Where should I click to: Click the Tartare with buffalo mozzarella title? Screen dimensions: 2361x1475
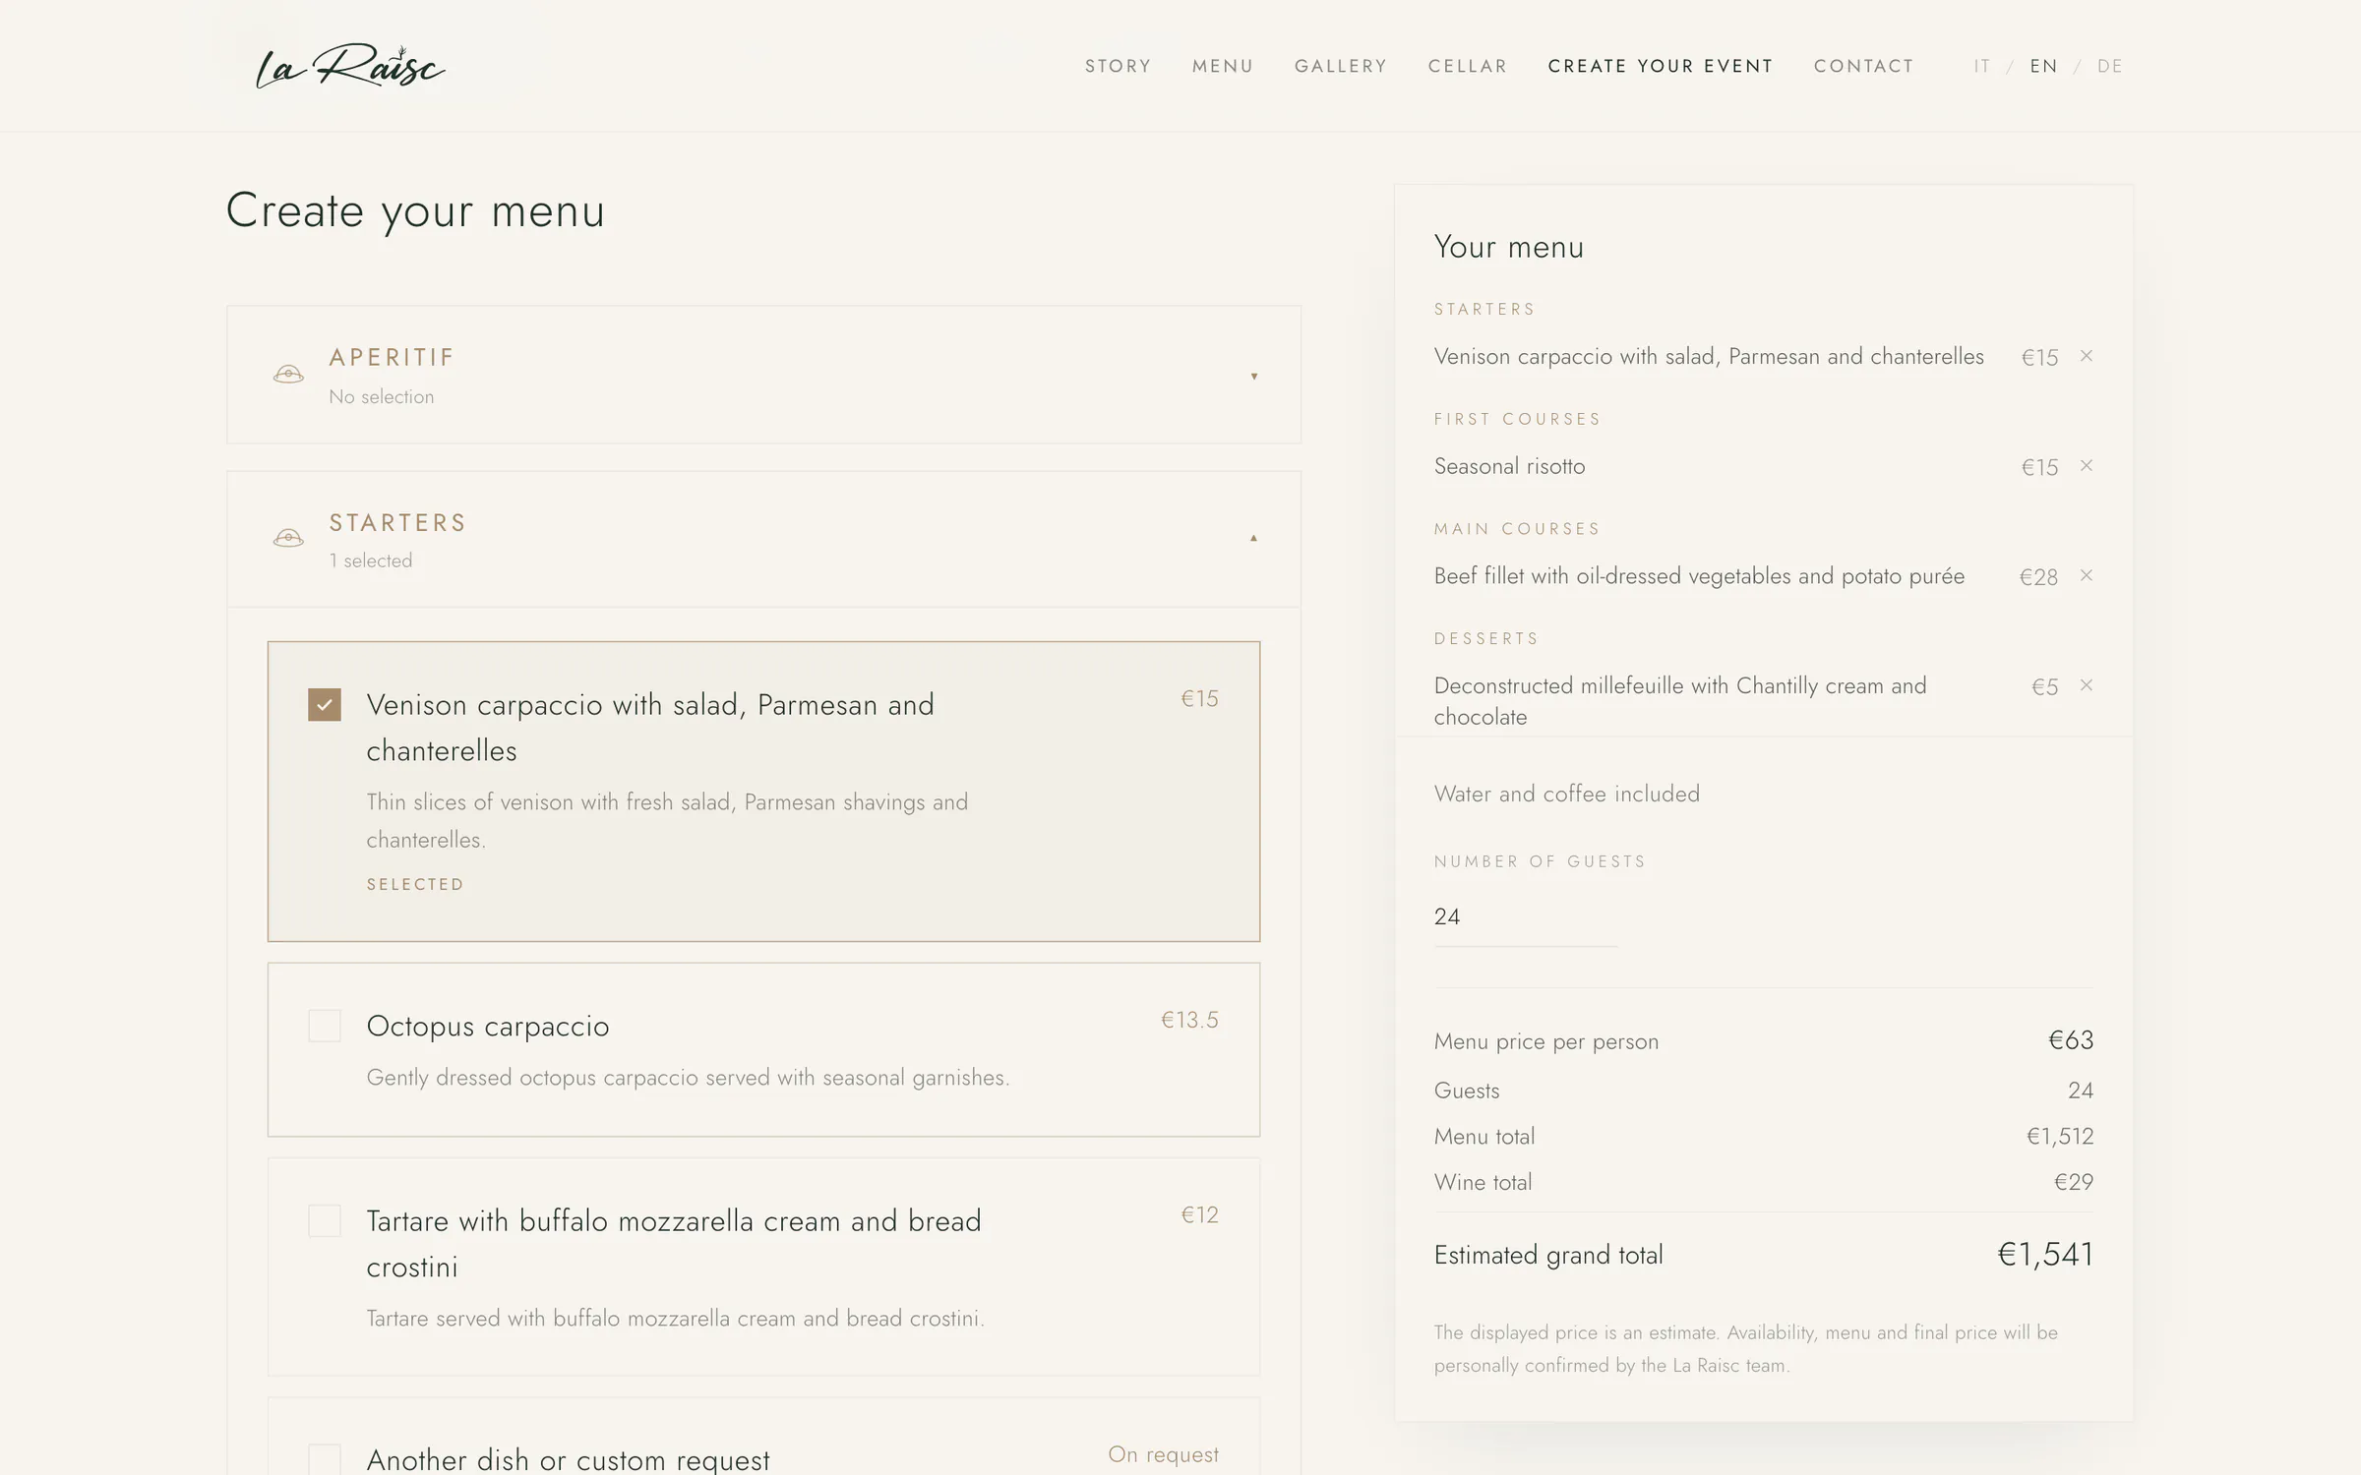pos(674,1243)
